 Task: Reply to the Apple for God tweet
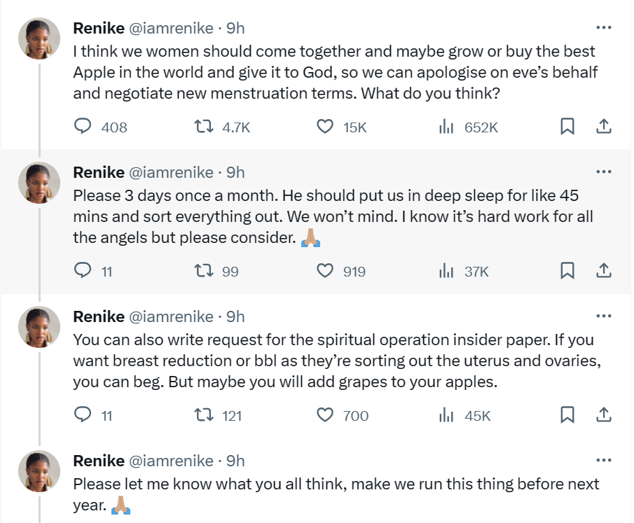[83, 127]
